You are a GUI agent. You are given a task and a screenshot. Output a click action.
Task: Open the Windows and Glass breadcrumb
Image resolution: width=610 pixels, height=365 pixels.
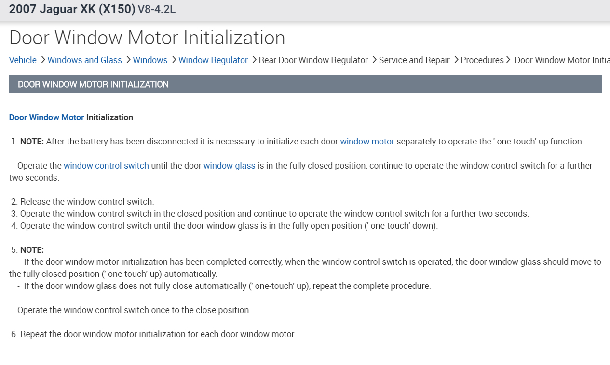coord(84,60)
